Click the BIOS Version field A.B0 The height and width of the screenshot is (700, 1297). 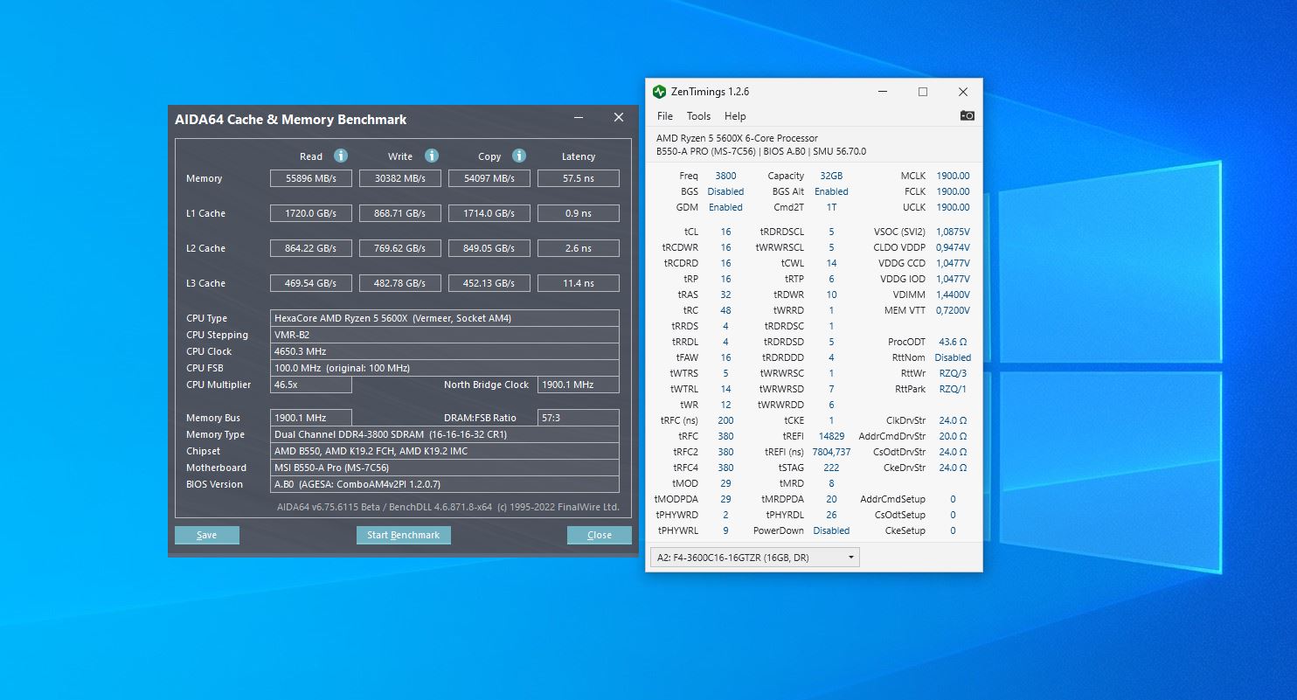pyautogui.click(x=445, y=484)
